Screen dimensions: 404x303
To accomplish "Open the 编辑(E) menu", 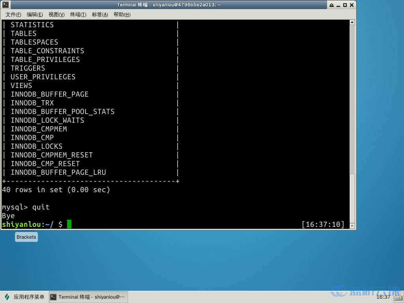I will point(35,15).
